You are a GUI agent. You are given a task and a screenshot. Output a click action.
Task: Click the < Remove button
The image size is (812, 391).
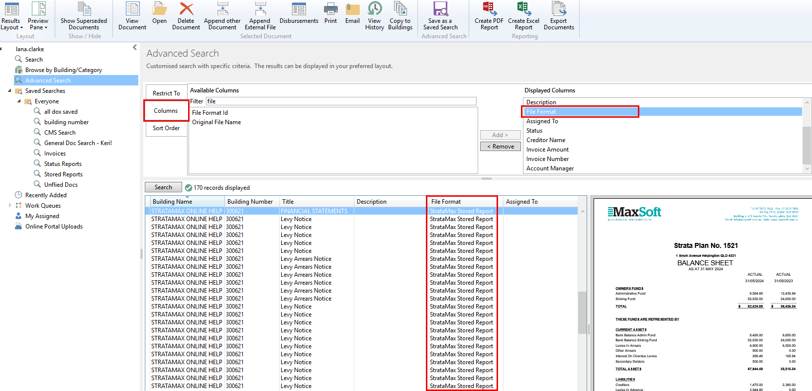tap(500, 147)
